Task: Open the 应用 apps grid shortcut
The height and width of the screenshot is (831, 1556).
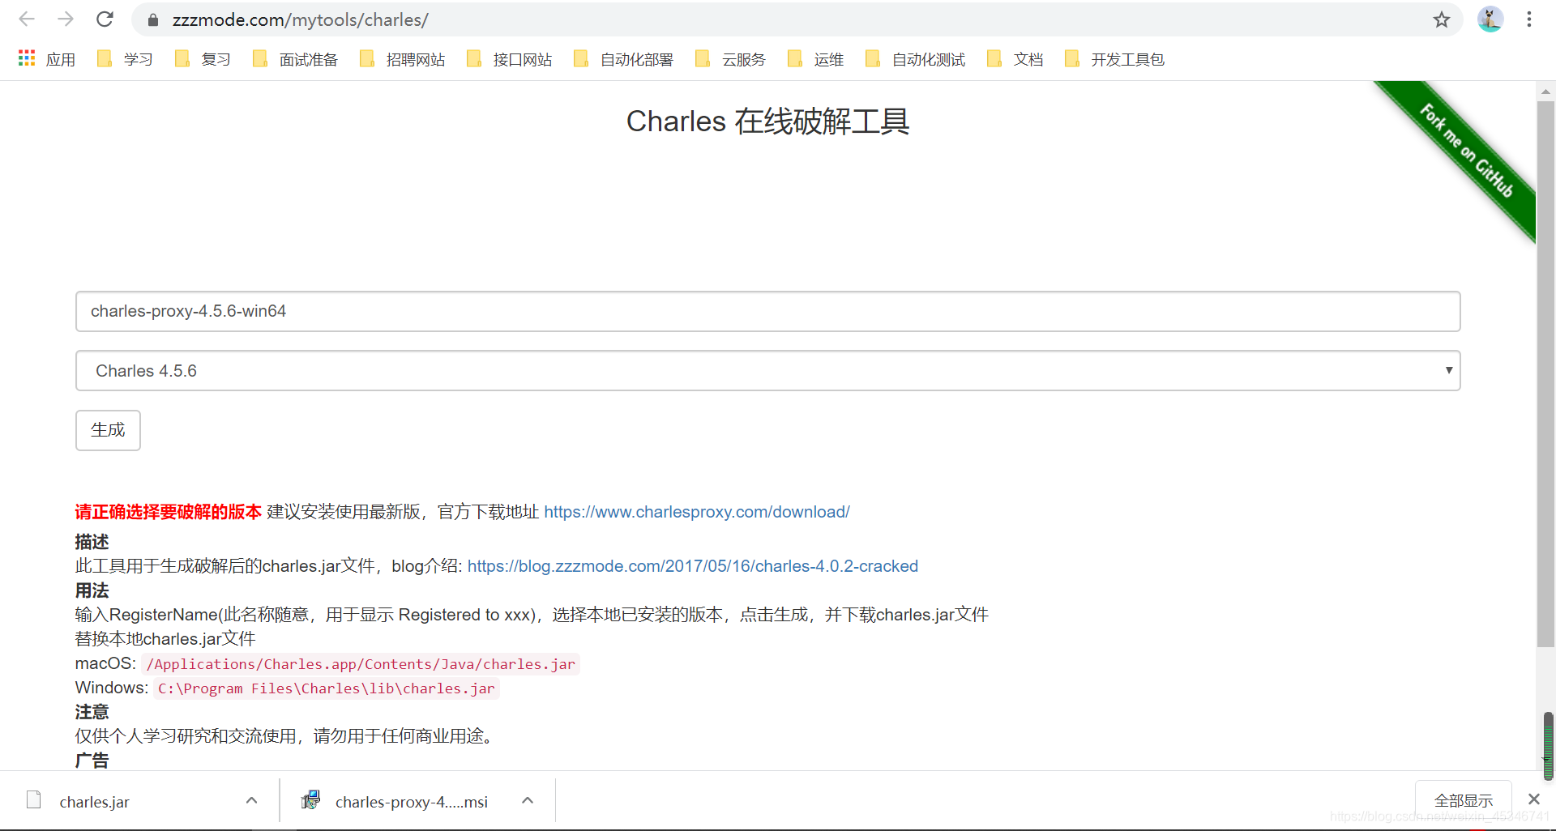Action: (47, 59)
